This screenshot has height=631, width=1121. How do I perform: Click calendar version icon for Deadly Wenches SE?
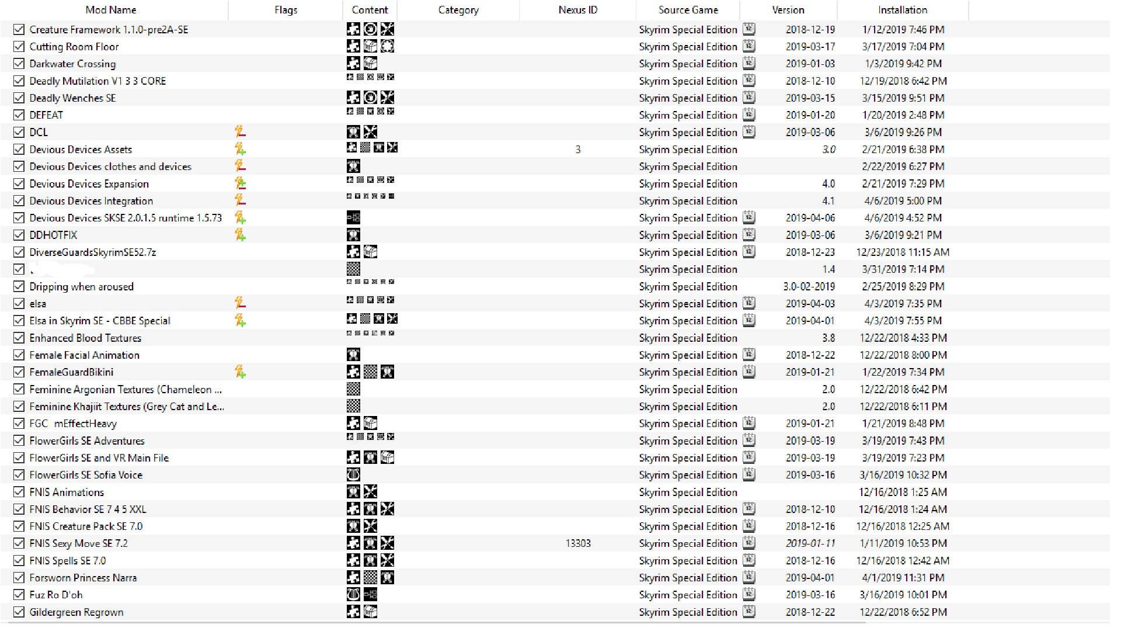[749, 98]
